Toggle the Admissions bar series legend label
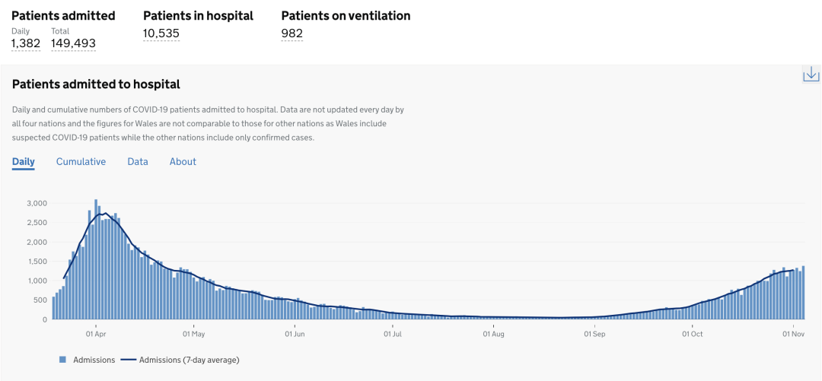 94,360
